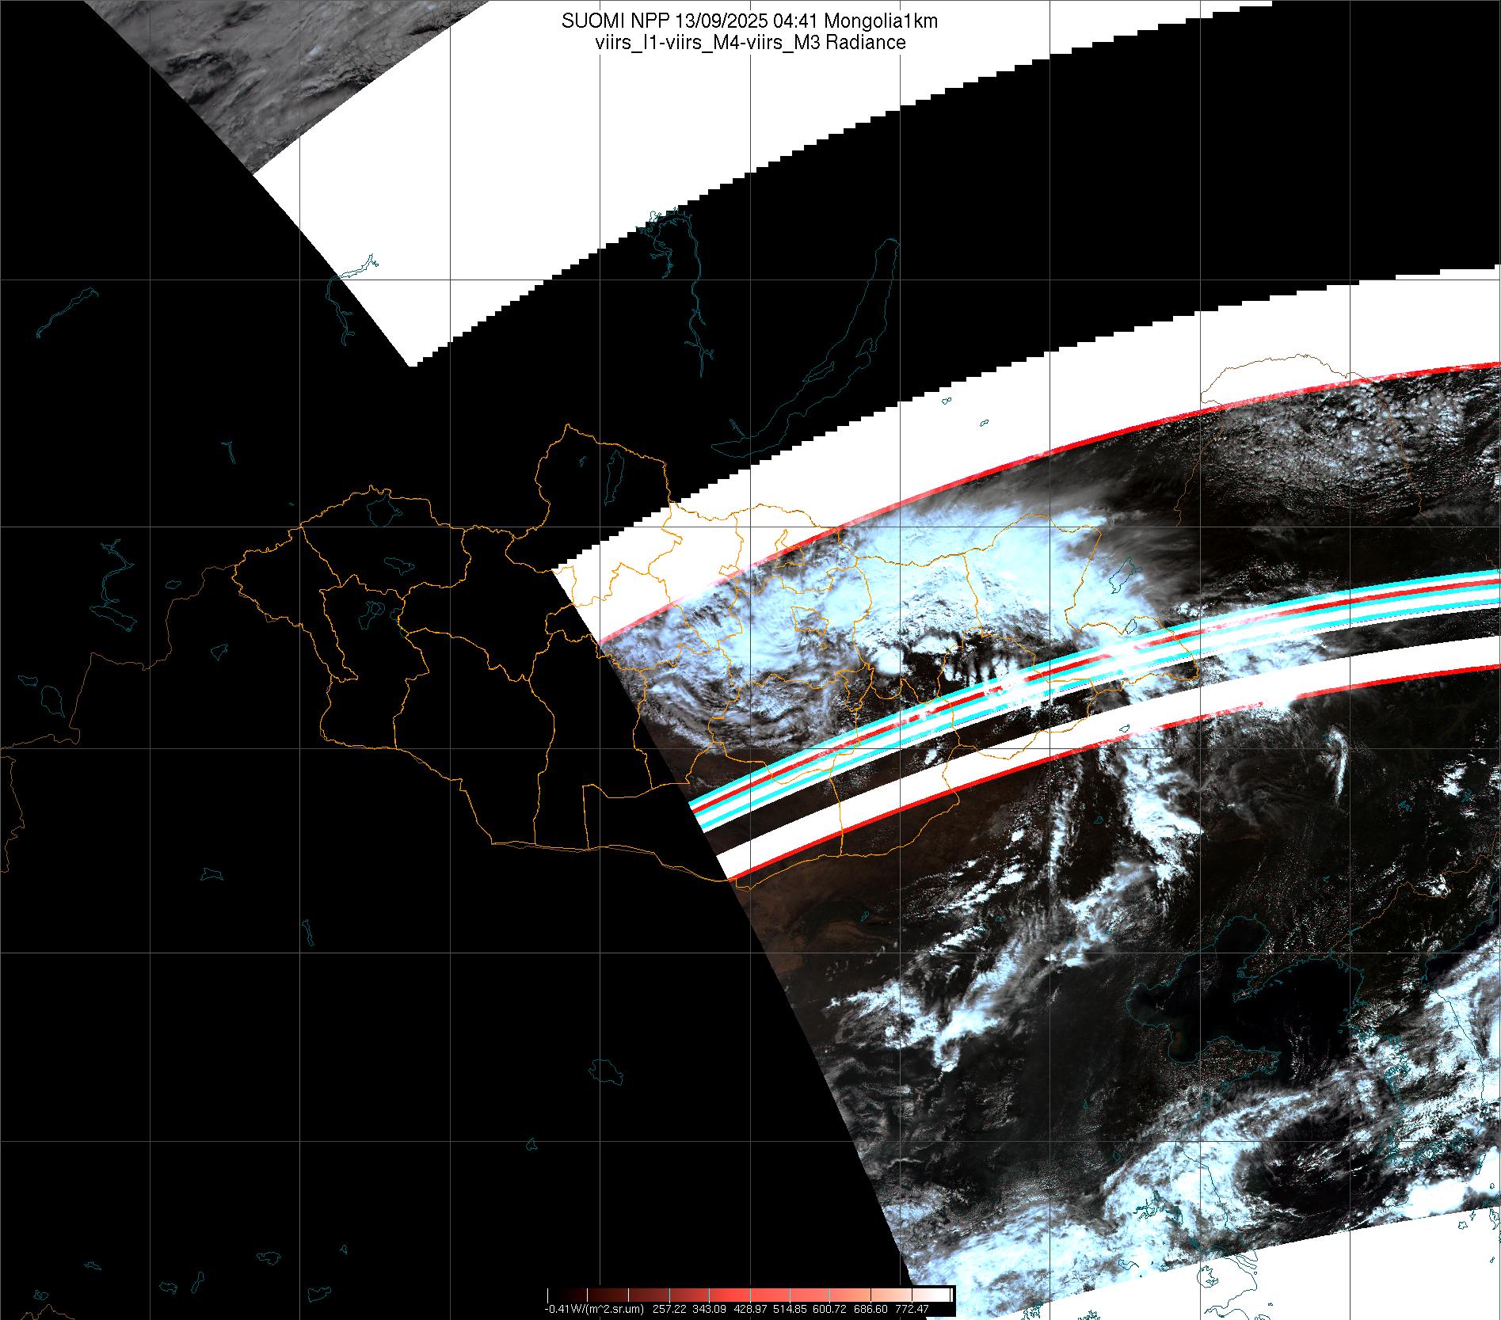1501x1320 pixels.
Task: Click the colorbar value '343.09'
Action: tap(710, 1309)
